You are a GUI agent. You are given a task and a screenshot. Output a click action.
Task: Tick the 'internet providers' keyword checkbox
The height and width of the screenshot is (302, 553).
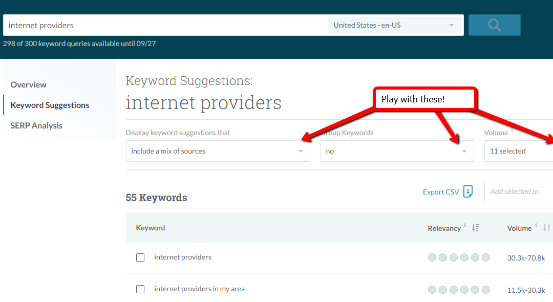[x=140, y=257]
